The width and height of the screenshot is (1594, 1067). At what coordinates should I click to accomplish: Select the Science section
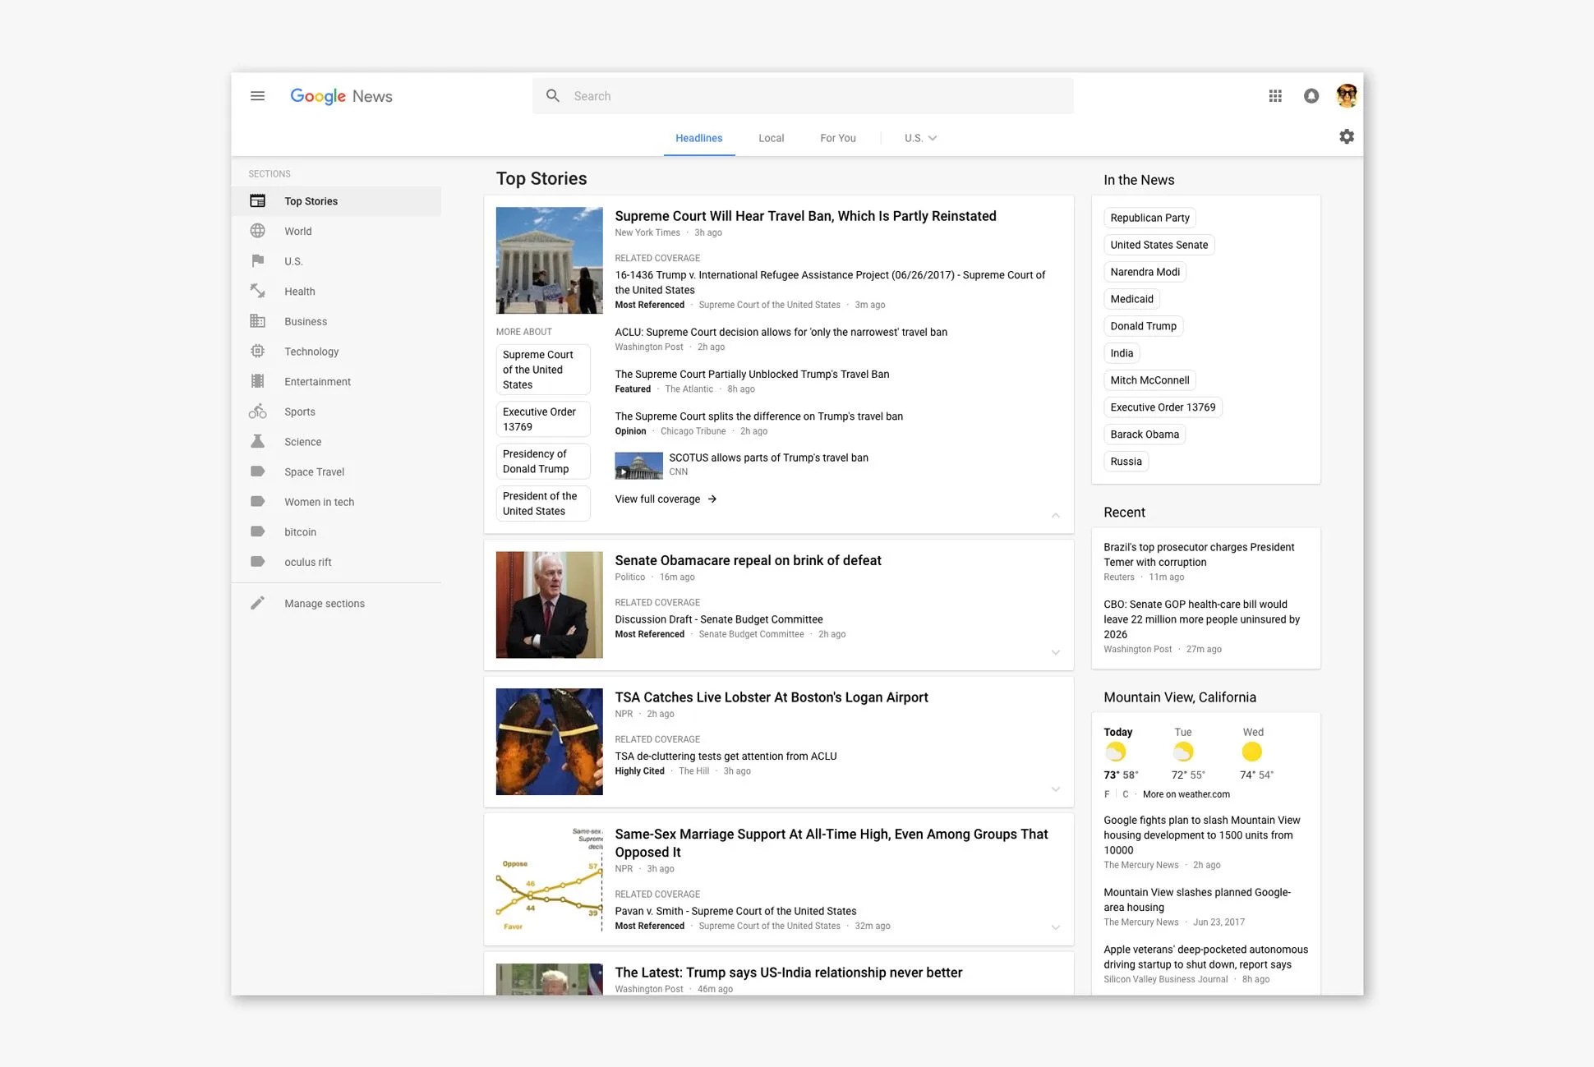pos(302,441)
